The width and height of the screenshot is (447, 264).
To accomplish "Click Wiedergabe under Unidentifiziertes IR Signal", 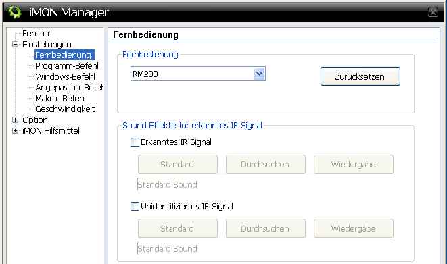I will 354,228.
